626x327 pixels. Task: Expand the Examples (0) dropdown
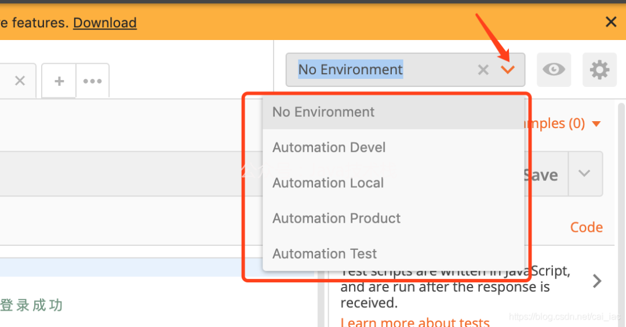(x=563, y=123)
